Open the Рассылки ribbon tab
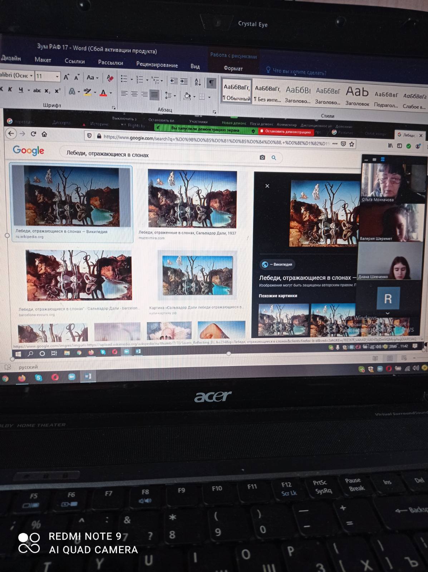428x572 pixels. [x=110, y=63]
